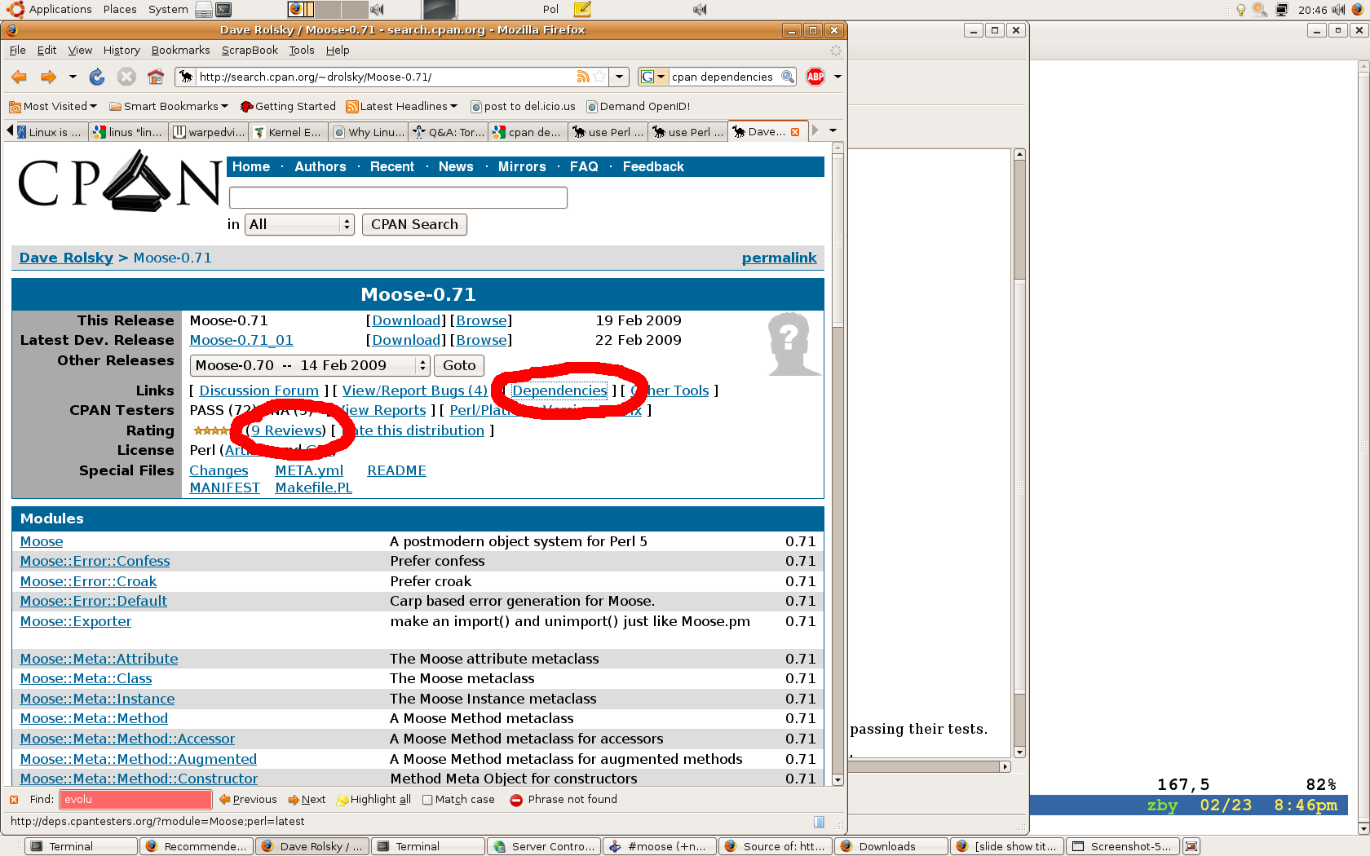Open the File menu
Screen dimensions: 1370x856
[x=18, y=50]
